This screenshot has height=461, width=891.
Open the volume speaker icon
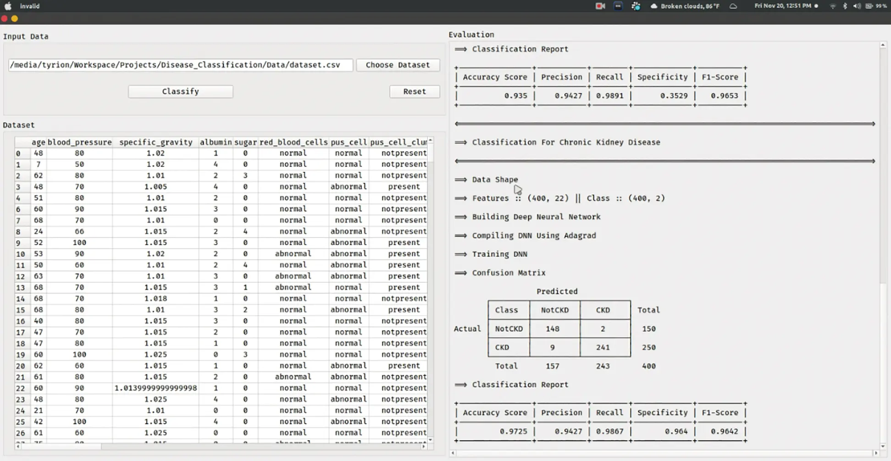[x=856, y=6]
